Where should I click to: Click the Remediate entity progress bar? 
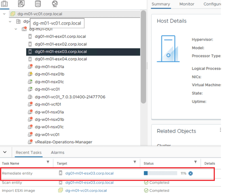pos(160,173)
